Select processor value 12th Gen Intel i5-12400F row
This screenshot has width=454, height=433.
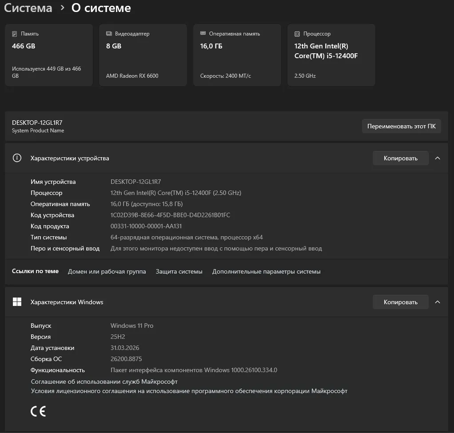pos(176,193)
